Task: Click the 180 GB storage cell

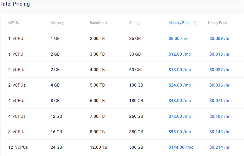Action: point(136,100)
